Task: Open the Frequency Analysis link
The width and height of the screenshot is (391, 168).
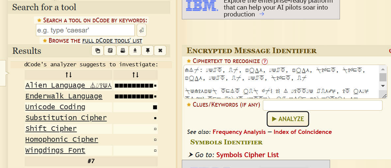Action: click(239, 132)
